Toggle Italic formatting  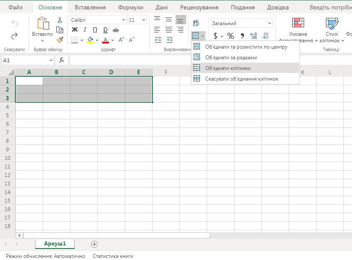tap(85, 30)
